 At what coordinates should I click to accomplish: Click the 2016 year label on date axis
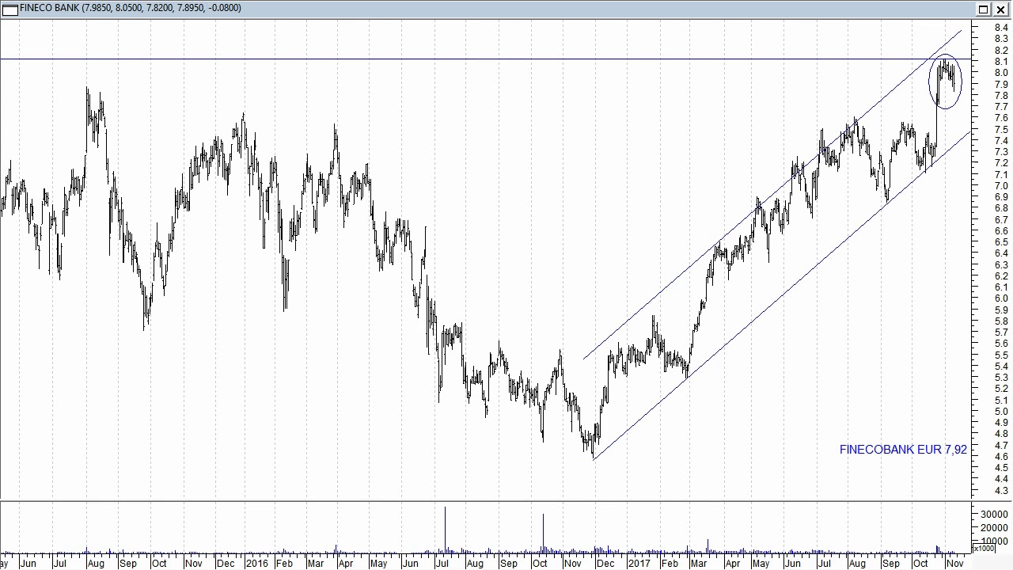coord(256,564)
